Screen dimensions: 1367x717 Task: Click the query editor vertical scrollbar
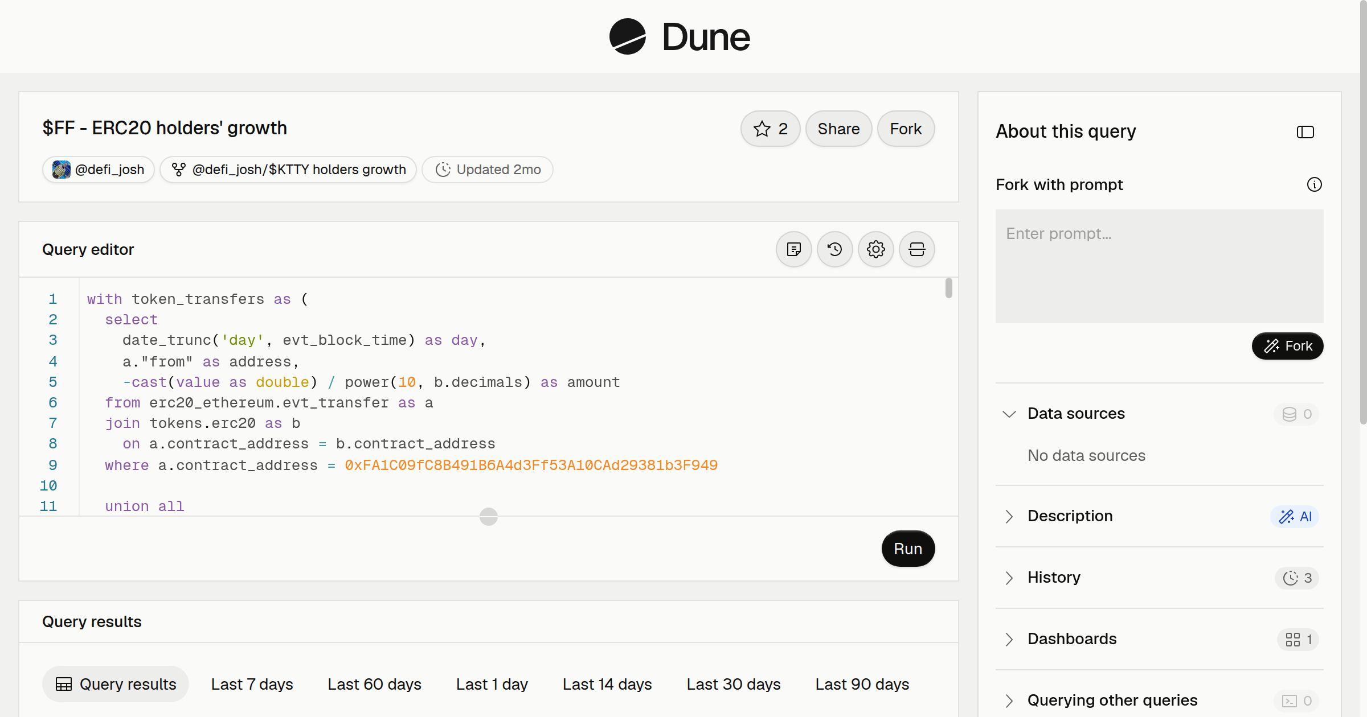(x=948, y=288)
